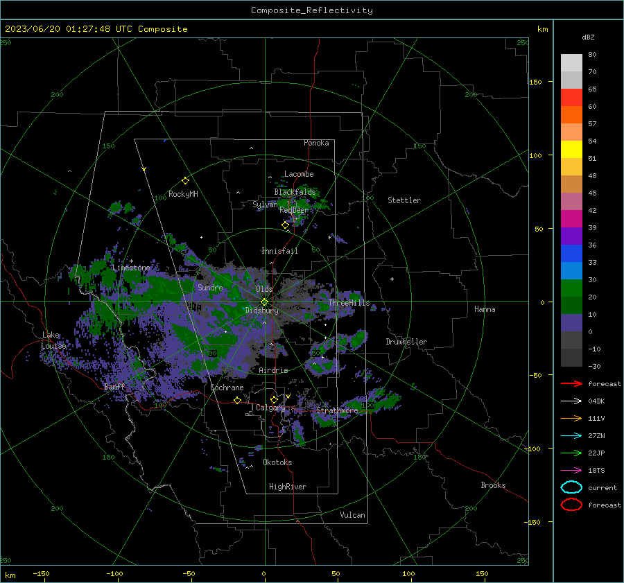Click the Calgary city label

(270, 408)
